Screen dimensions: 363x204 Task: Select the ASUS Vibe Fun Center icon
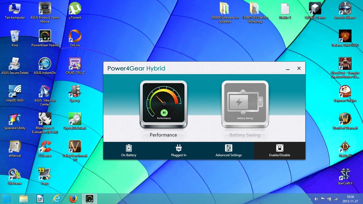[45, 95]
